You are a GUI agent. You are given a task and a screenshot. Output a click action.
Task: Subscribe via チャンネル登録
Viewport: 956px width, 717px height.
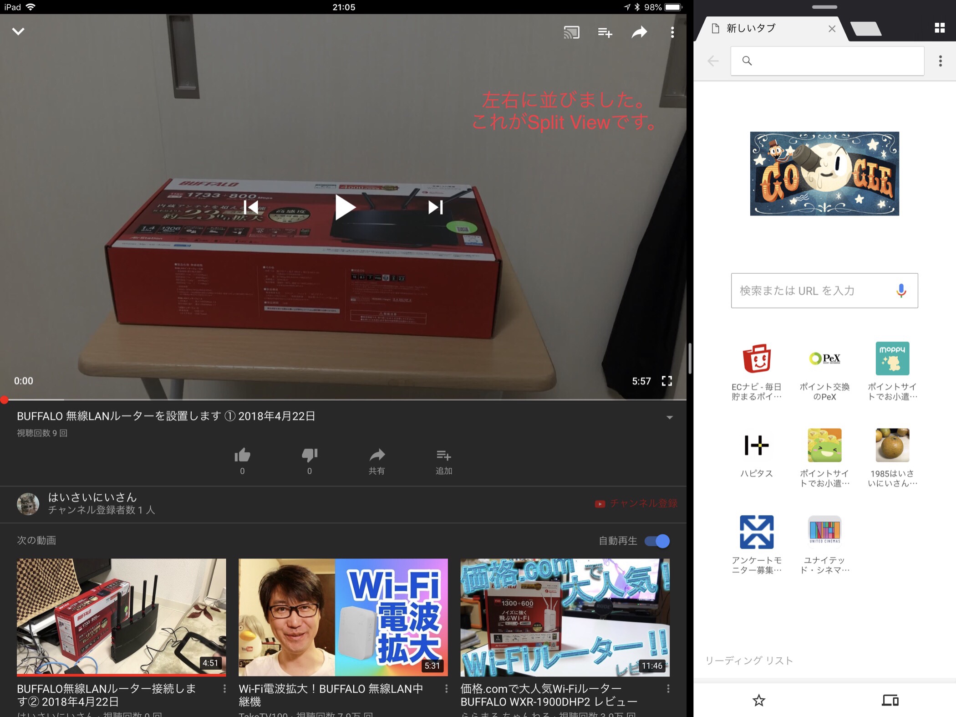tap(636, 503)
